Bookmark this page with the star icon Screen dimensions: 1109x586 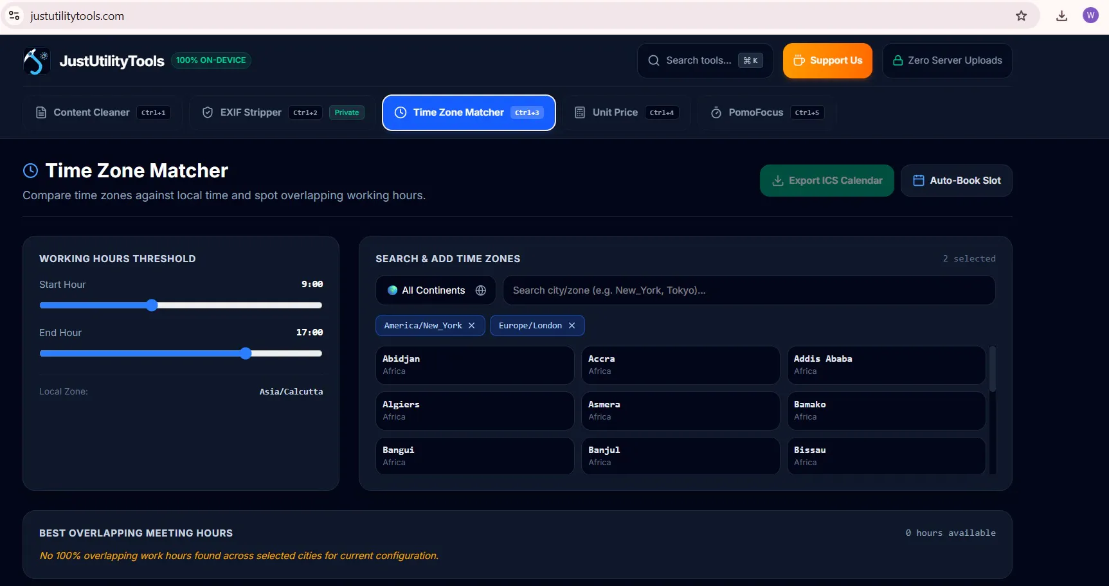coord(1021,16)
